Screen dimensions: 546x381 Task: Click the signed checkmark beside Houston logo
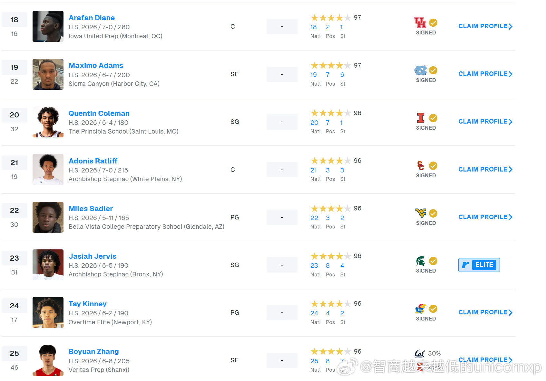tap(433, 23)
